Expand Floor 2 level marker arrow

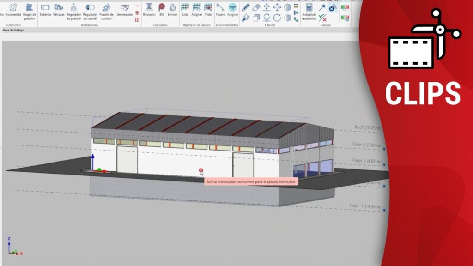pos(384,149)
